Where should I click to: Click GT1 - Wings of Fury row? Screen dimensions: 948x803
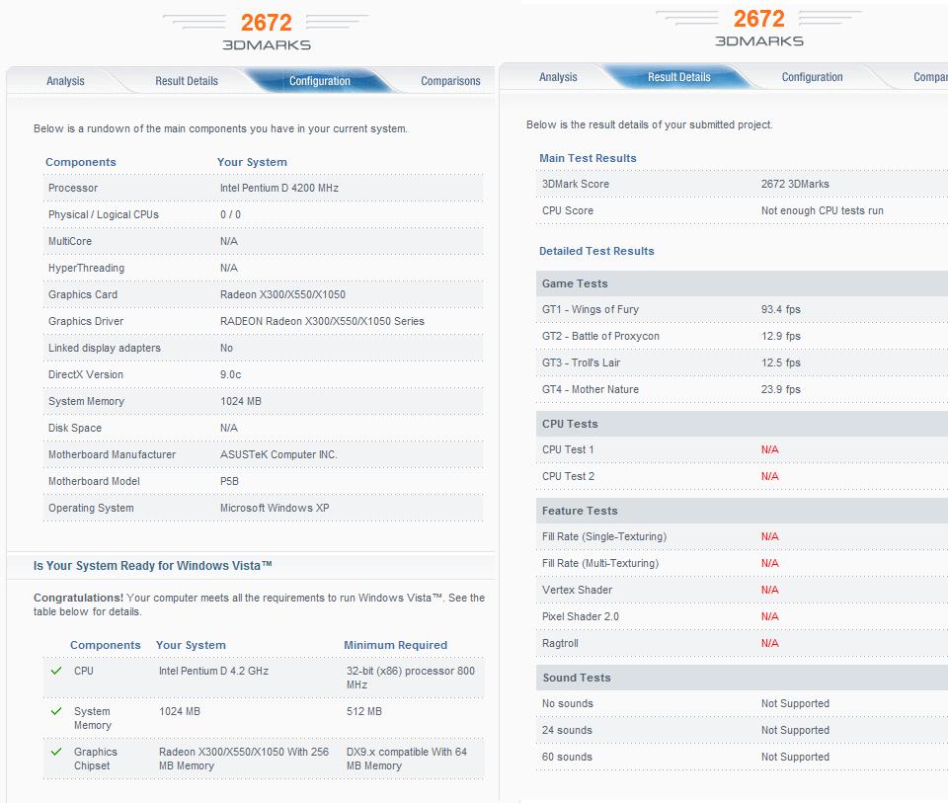point(742,309)
